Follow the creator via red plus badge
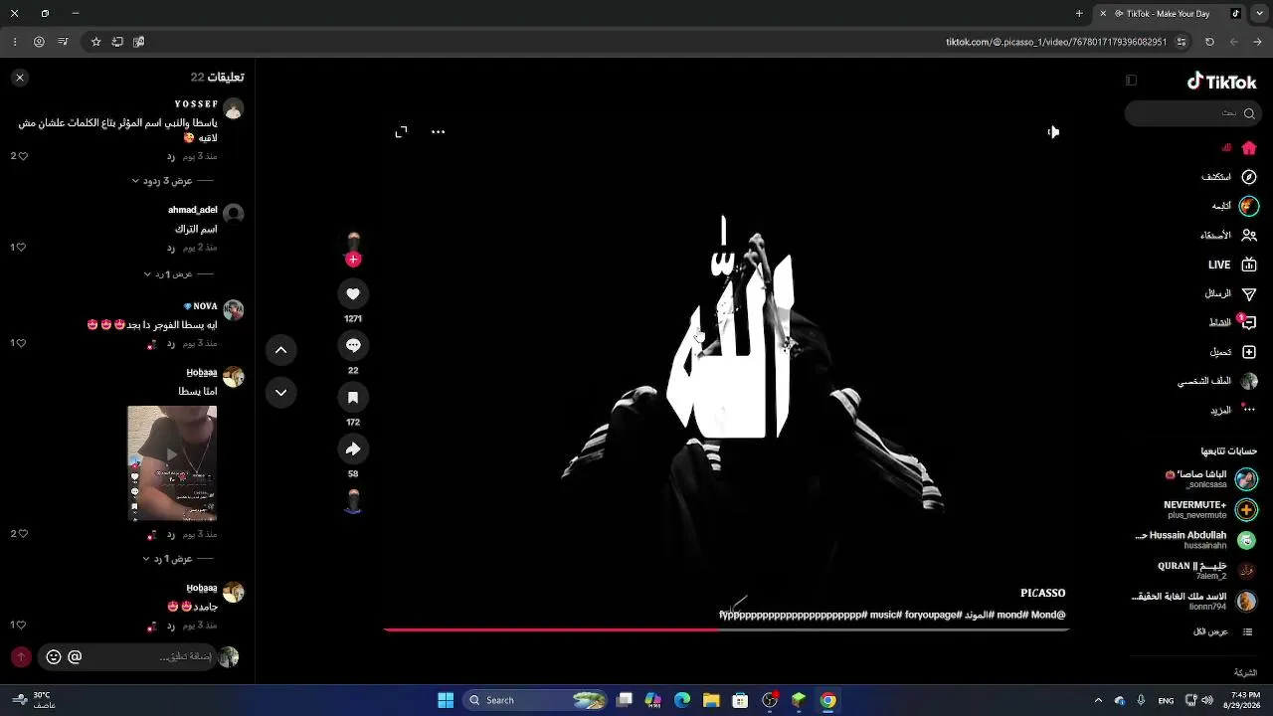This screenshot has height=716, width=1273. (x=353, y=260)
